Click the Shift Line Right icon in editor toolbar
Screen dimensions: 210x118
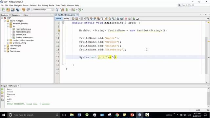121,19
